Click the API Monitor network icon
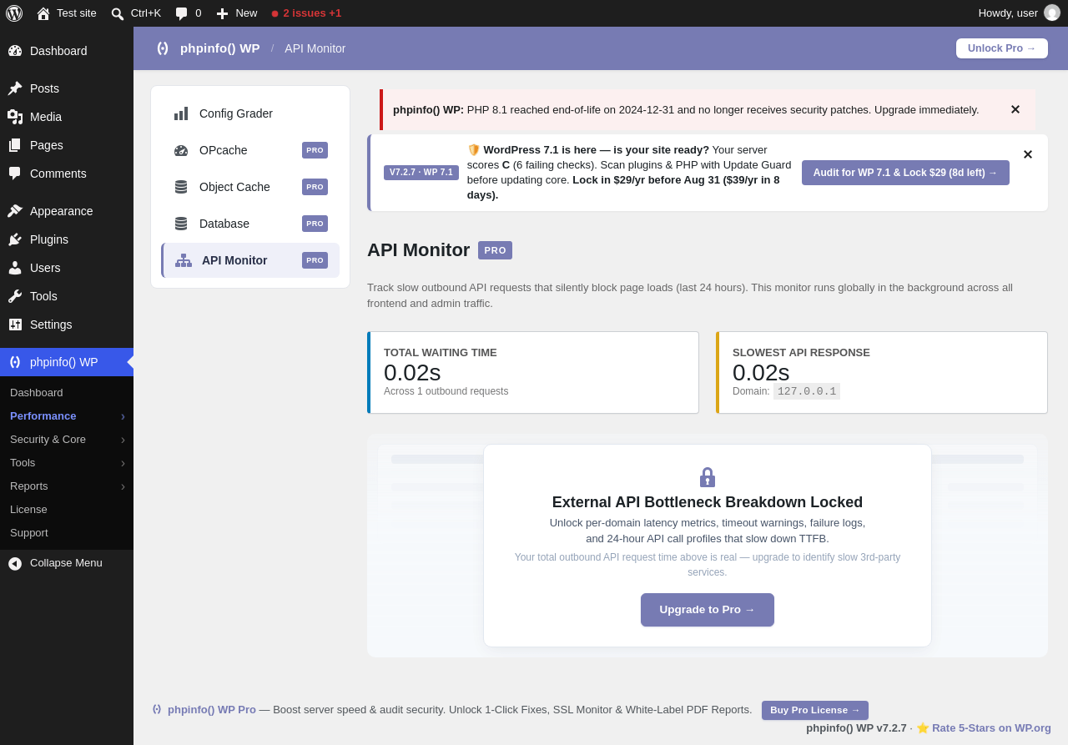Image resolution: width=1068 pixels, height=745 pixels. 184,260
